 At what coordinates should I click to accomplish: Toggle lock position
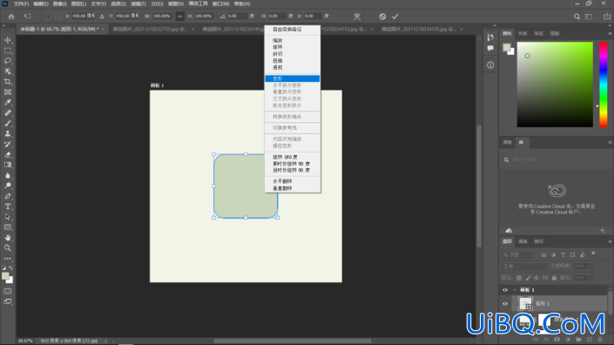click(x=536, y=278)
